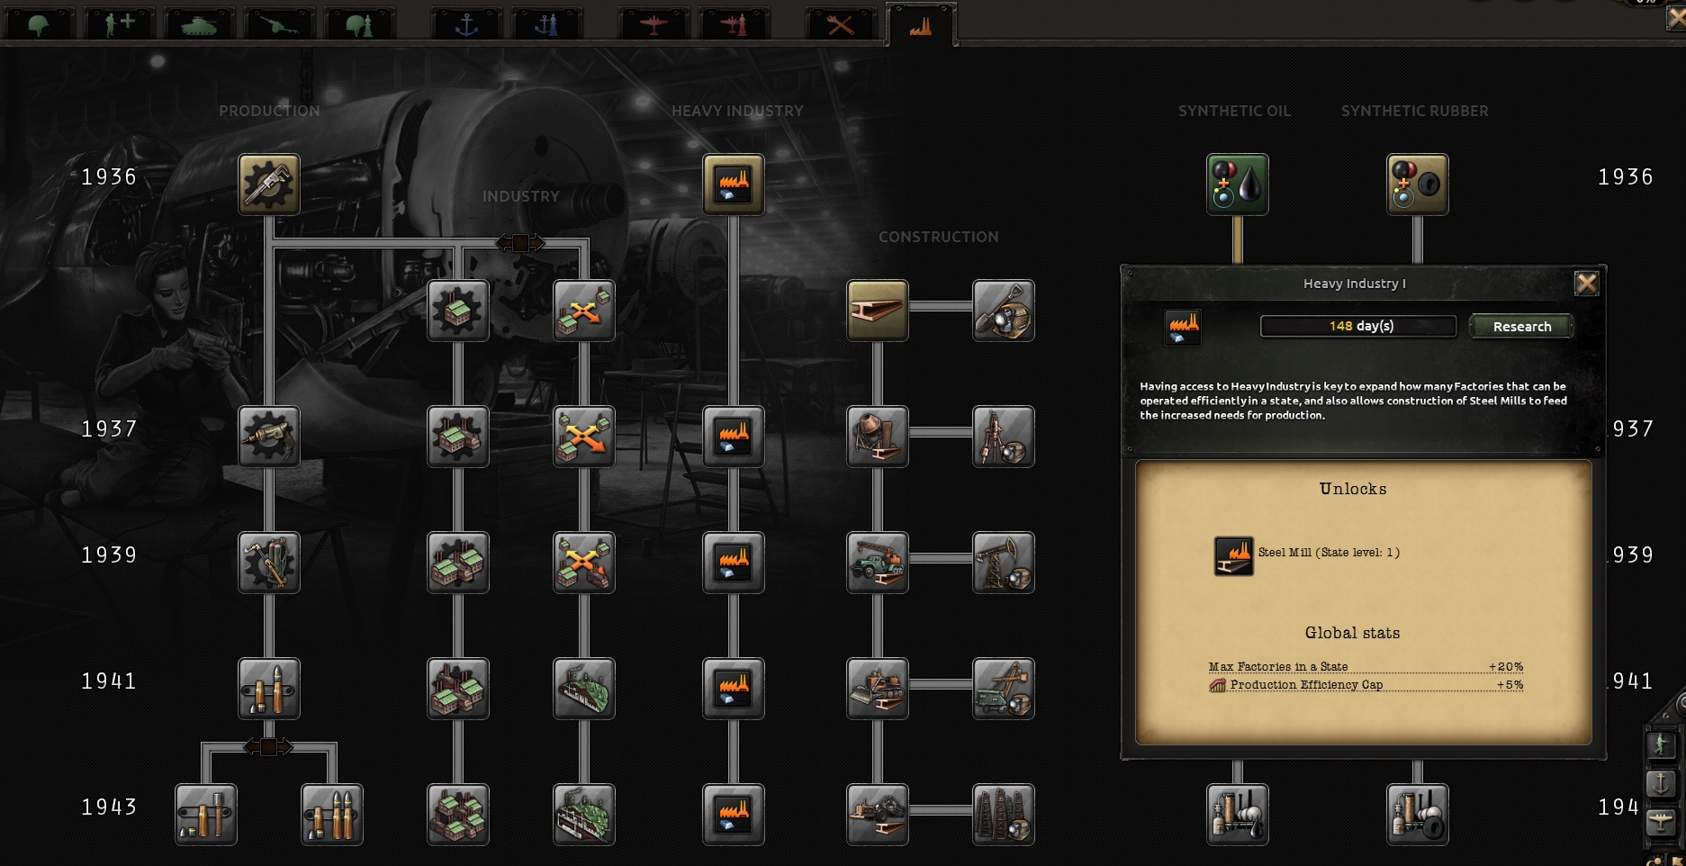Select the 1943 Excavation oil derricks technology
The width and height of the screenshot is (1686, 866).
click(x=1004, y=815)
